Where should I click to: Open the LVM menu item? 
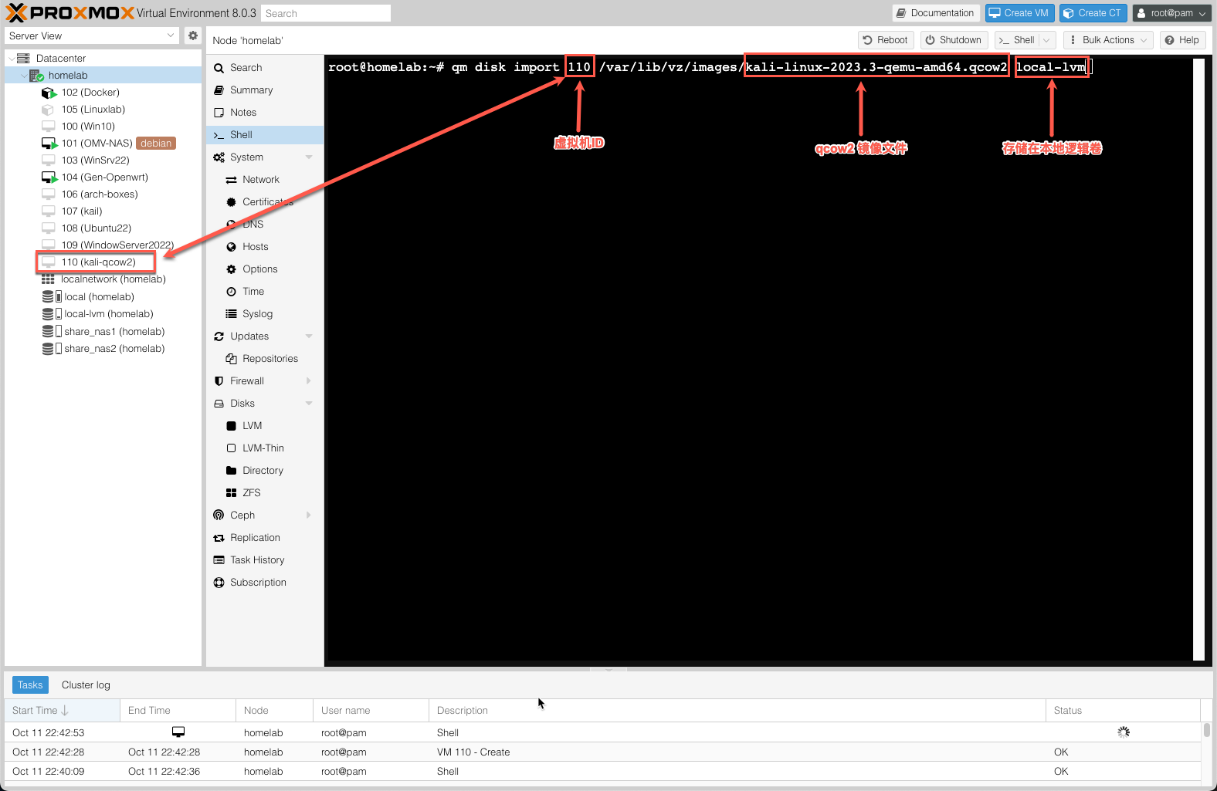(265, 426)
